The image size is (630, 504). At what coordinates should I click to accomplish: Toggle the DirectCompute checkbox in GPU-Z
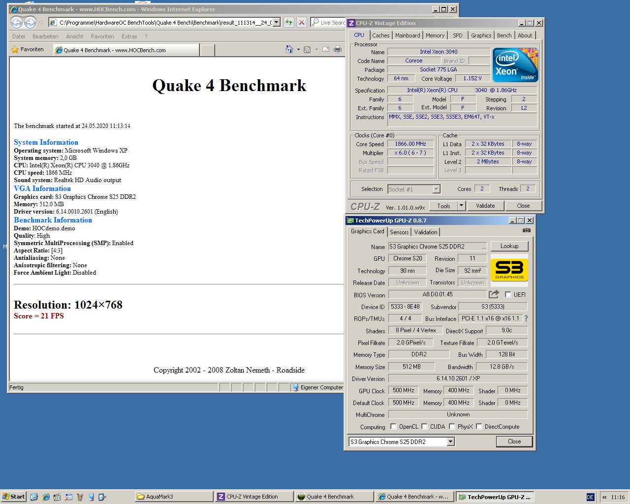point(479,427)
